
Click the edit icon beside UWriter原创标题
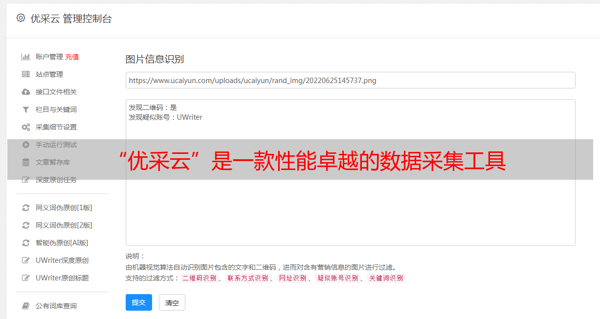[26, 278]
